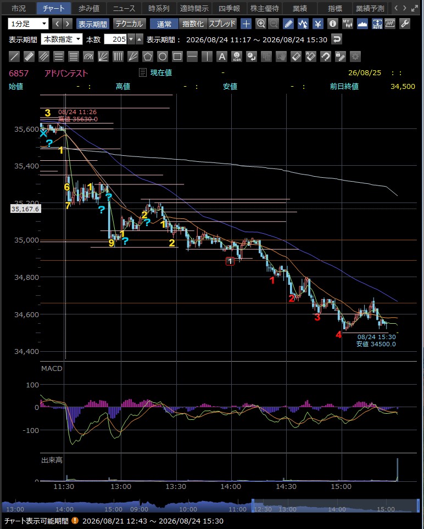Select the parallel channel lines tool
This screenshot has width=424, height=529.
tap(44, 57)
